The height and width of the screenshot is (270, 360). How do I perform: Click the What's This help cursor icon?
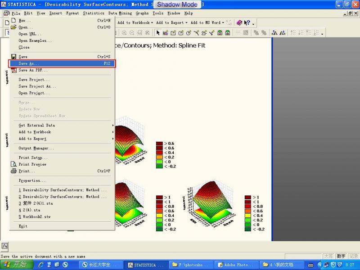(x=247, y=22)
